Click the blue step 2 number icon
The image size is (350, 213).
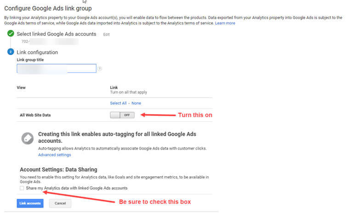(11, 52)
